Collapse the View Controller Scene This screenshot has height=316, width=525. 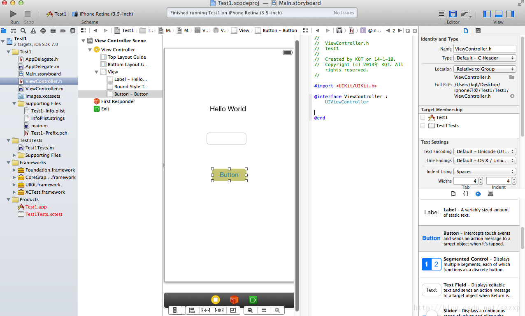click(83, 41)
